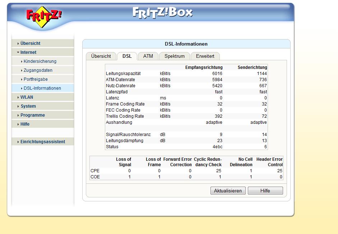Click the FRITZ!Box header title
The image size is (338, 234).
point(162,12)
